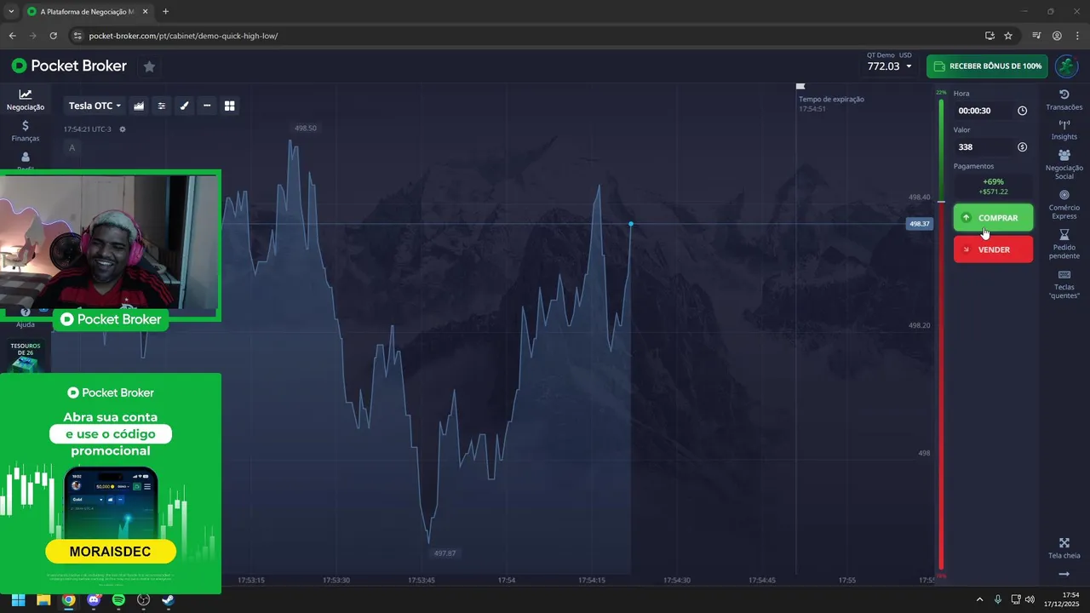Open chart indicators settings icon

coord(162,106)
